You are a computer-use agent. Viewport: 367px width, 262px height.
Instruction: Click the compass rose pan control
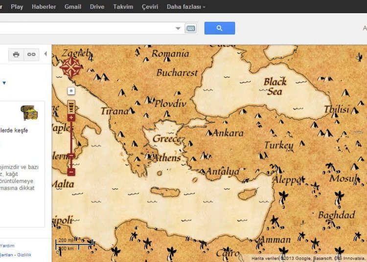click(71, 67)
